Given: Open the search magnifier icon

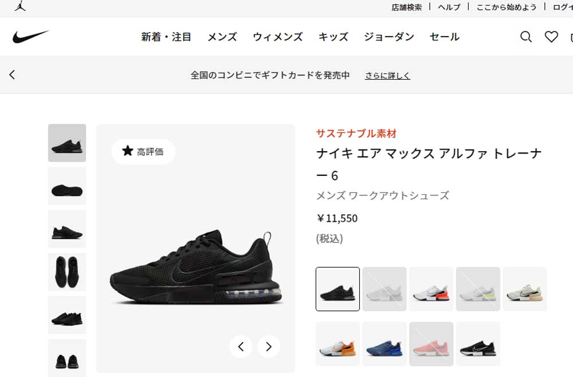Looking at the screenshot, I should [x=526, y=37].
